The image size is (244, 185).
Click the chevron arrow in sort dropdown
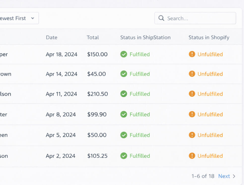(32, 18)
